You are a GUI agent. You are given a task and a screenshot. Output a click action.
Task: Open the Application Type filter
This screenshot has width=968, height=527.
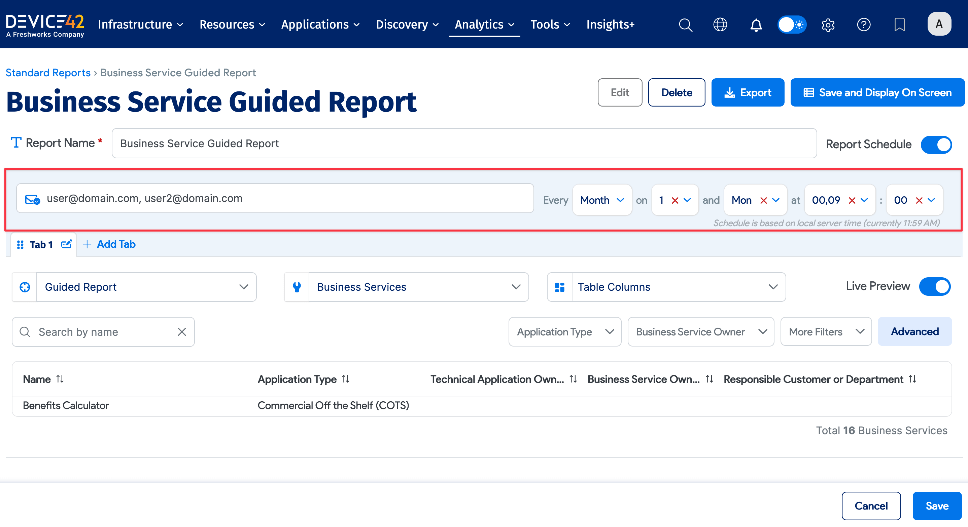click(565, 332)
